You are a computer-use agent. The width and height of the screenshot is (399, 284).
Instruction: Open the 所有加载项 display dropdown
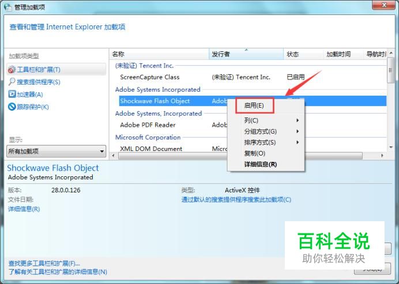pyautogui.click(x=57, y=152)
